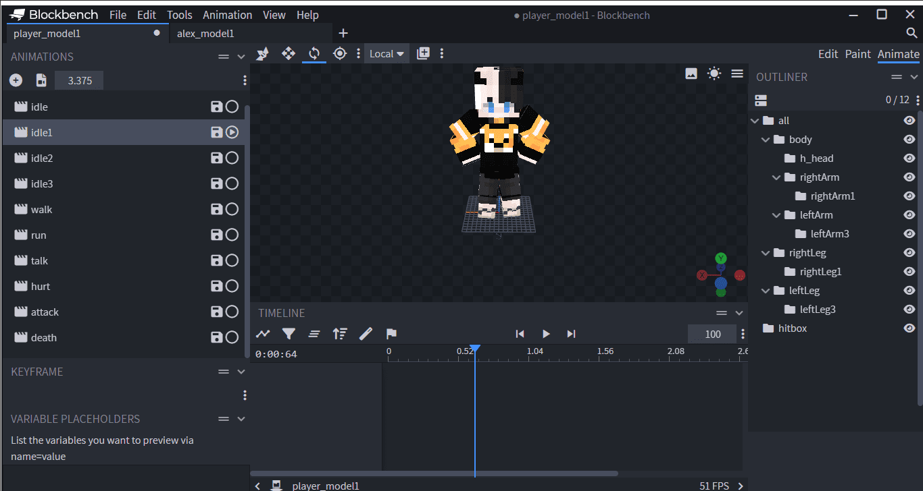
Task: Toggle the timeline graph editor icon
Action: click(263, 334)
